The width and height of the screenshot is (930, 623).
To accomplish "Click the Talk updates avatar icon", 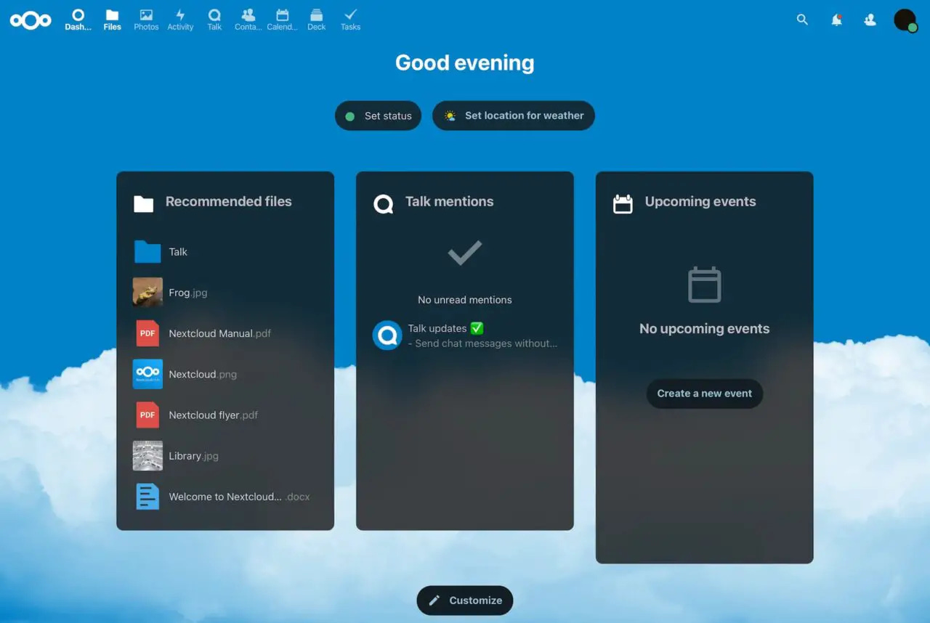I will (x=387, y=335).
